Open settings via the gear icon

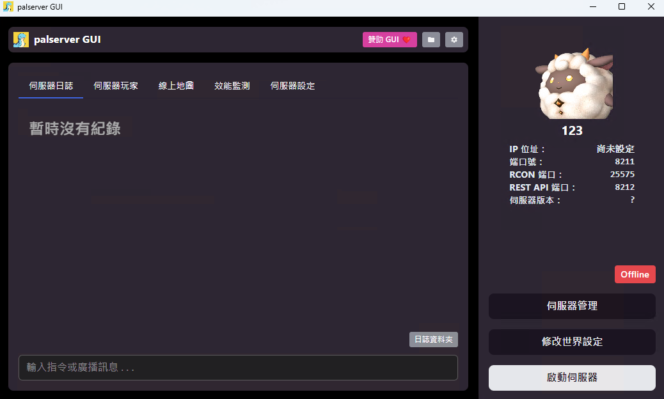454,40
